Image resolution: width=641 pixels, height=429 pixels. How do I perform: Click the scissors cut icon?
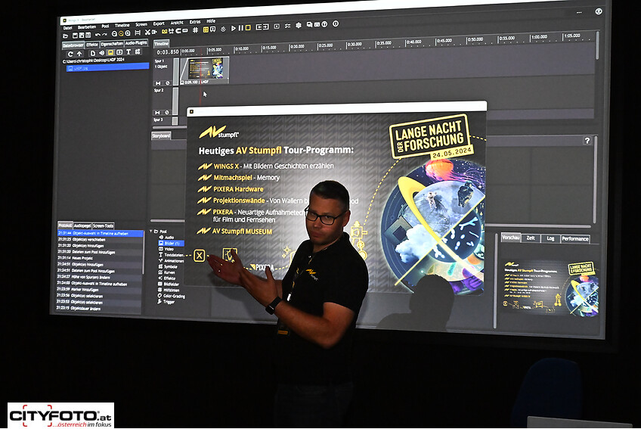[147, 33]
